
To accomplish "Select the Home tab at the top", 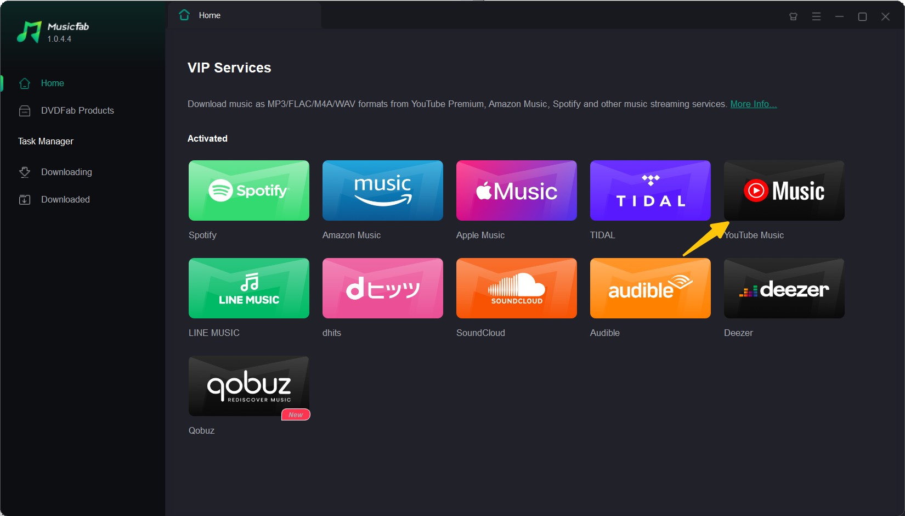I will point(244,15).
